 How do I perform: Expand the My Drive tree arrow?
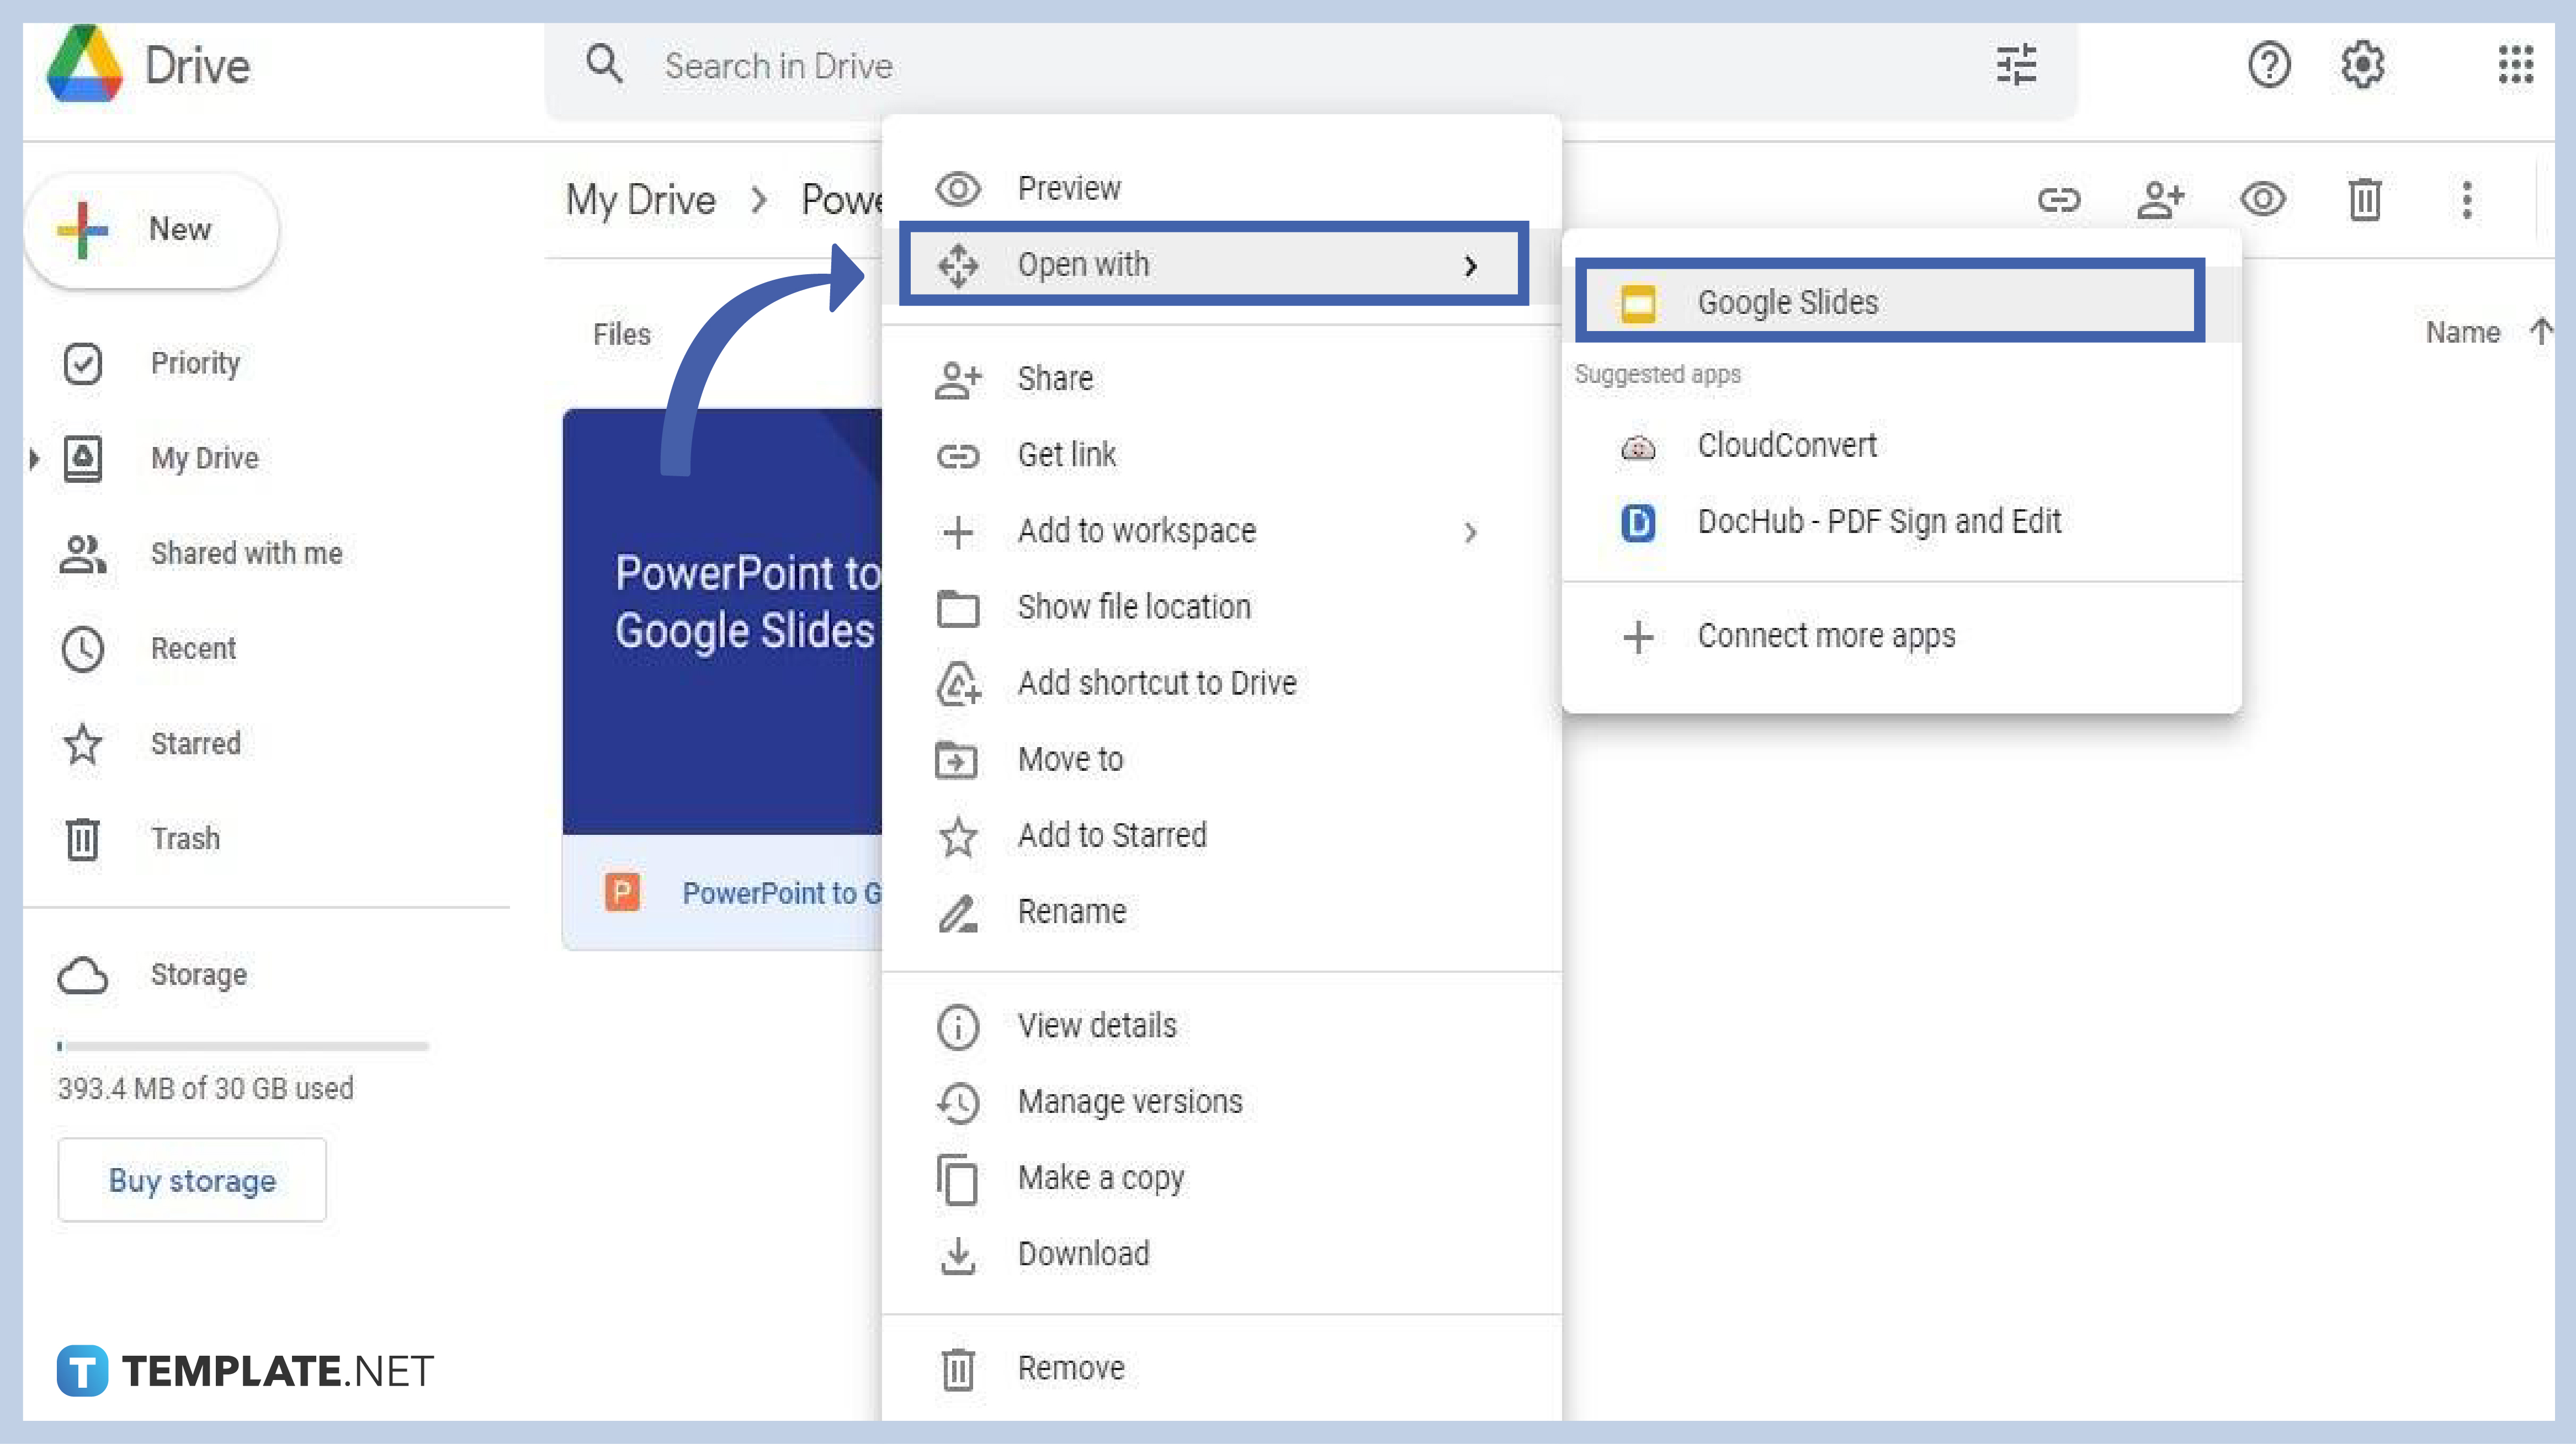pos(34,459)
